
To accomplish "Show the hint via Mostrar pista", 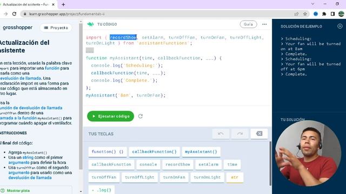I will pyautogui.click(x=18, y=190).
